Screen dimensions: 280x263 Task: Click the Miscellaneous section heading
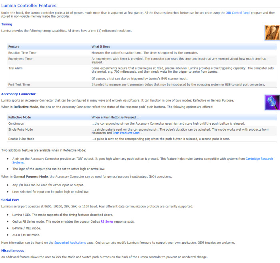[13, 251]
